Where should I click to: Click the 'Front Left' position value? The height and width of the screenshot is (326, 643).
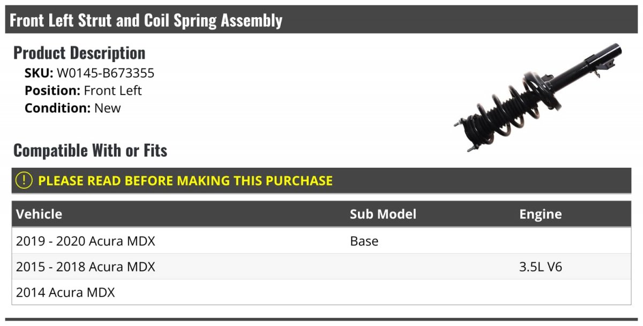click(x=113, y=90)
